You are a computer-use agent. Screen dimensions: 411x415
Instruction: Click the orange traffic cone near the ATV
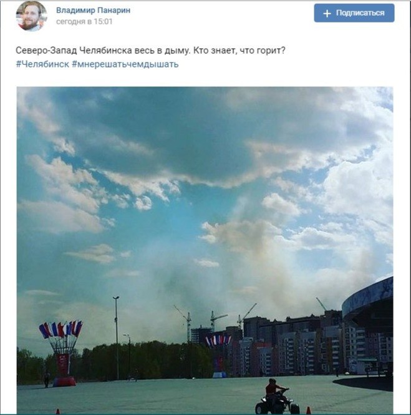click(308, 410)
